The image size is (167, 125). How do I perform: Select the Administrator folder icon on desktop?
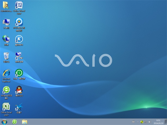(x=6, y=5)
